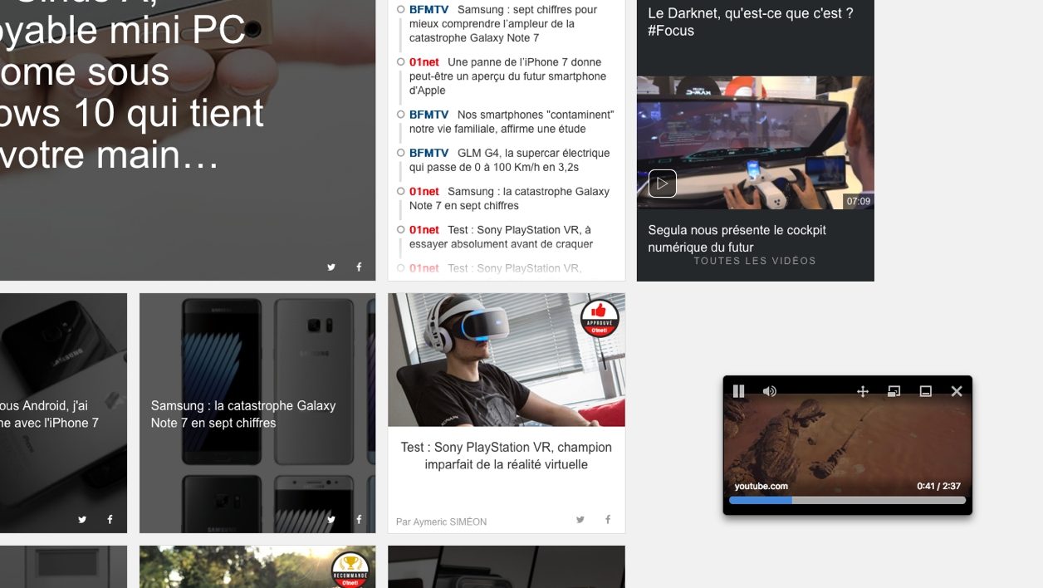Click BFMTV label beside 'Nos smartphones' headline
Screen dimensions: 1043x588
[428, 115]
